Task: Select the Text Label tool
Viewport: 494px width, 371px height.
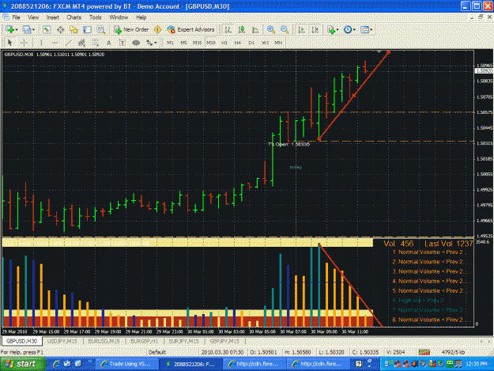Action: 123,43
